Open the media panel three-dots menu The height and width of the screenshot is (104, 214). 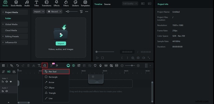pyautogui.click(x=87, y=11)
